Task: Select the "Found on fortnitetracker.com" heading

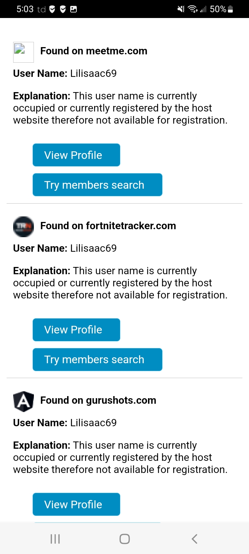Action: coord(108,226)
